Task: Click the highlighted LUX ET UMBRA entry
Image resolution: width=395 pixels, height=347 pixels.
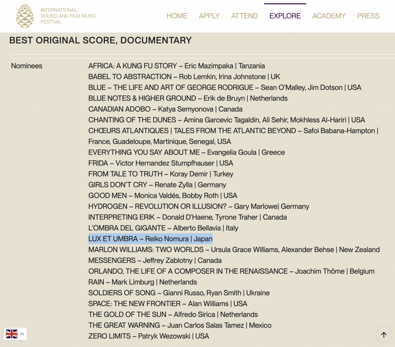Action: [x=150, y=239]
